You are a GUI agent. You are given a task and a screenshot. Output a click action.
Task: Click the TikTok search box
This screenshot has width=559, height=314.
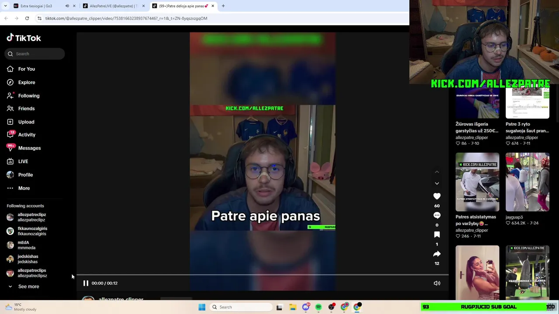pos(35,54)
